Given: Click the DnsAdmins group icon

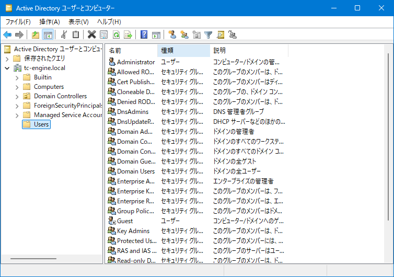Looking at the screenshot, I should click(112, 111).
